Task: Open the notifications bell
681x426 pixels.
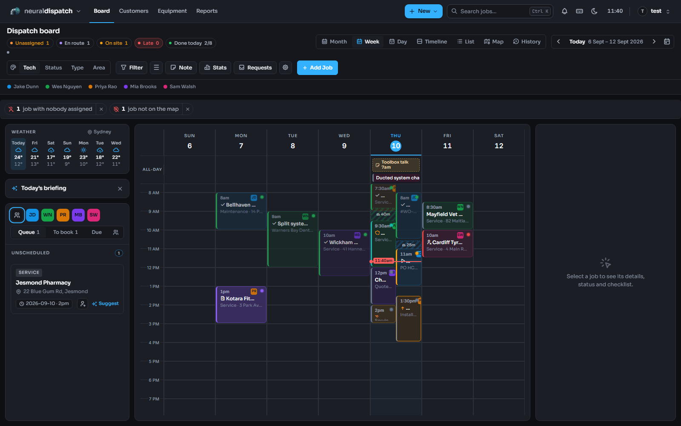Action: coord(564,11)
